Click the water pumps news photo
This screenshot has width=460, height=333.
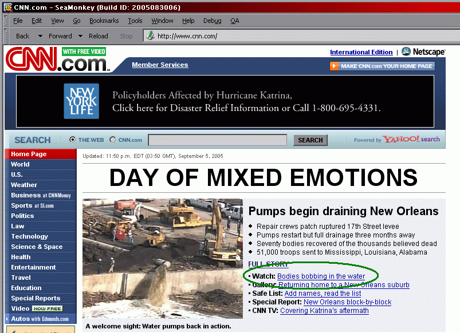(163, 259)
